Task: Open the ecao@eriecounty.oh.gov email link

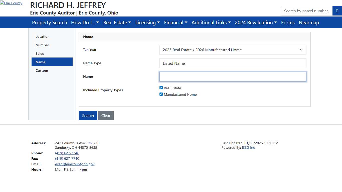Action: (75, 164)
